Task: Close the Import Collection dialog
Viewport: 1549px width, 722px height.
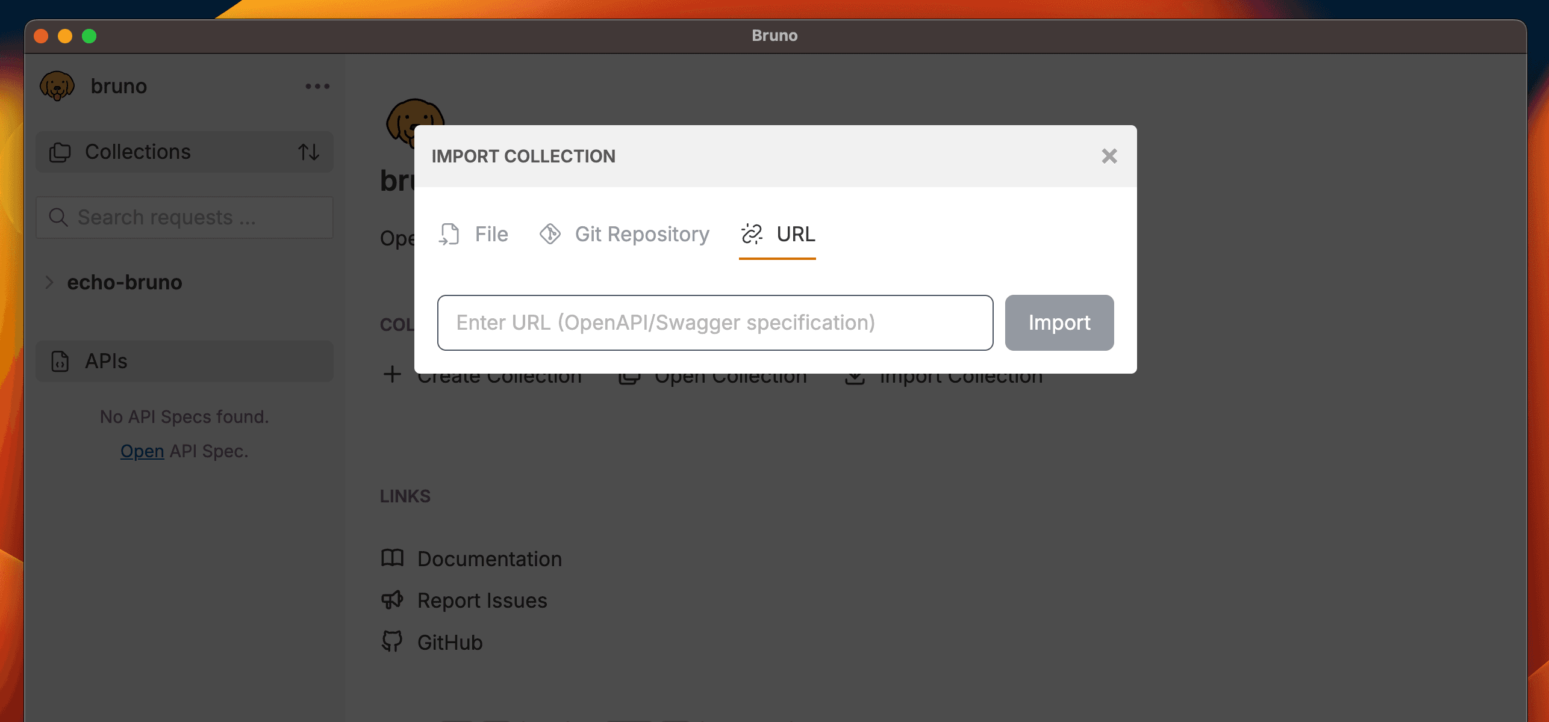Action: pos(1109,156)
